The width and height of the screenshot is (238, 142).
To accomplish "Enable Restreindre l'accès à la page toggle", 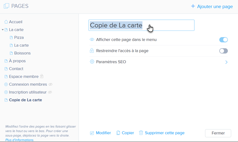I will coord(223,51).
